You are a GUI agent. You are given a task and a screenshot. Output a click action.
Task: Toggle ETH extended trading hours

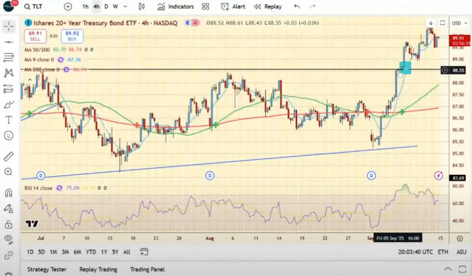click(x=442, y=252)
